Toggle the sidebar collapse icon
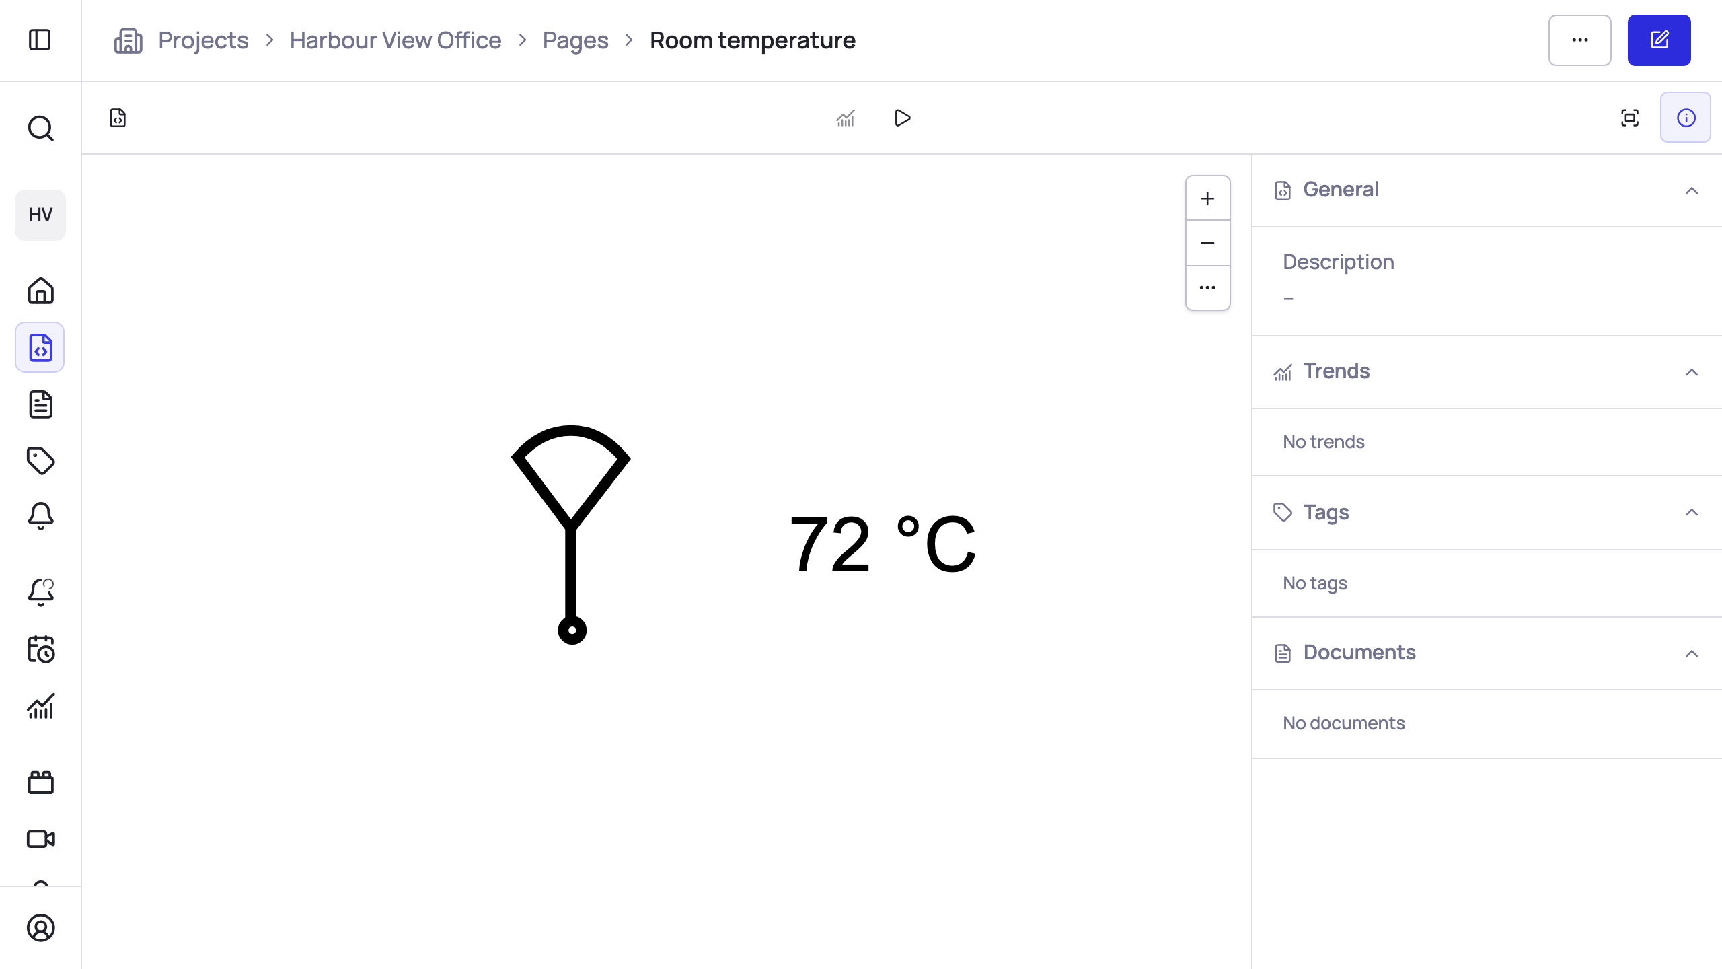 coord(40,40)
